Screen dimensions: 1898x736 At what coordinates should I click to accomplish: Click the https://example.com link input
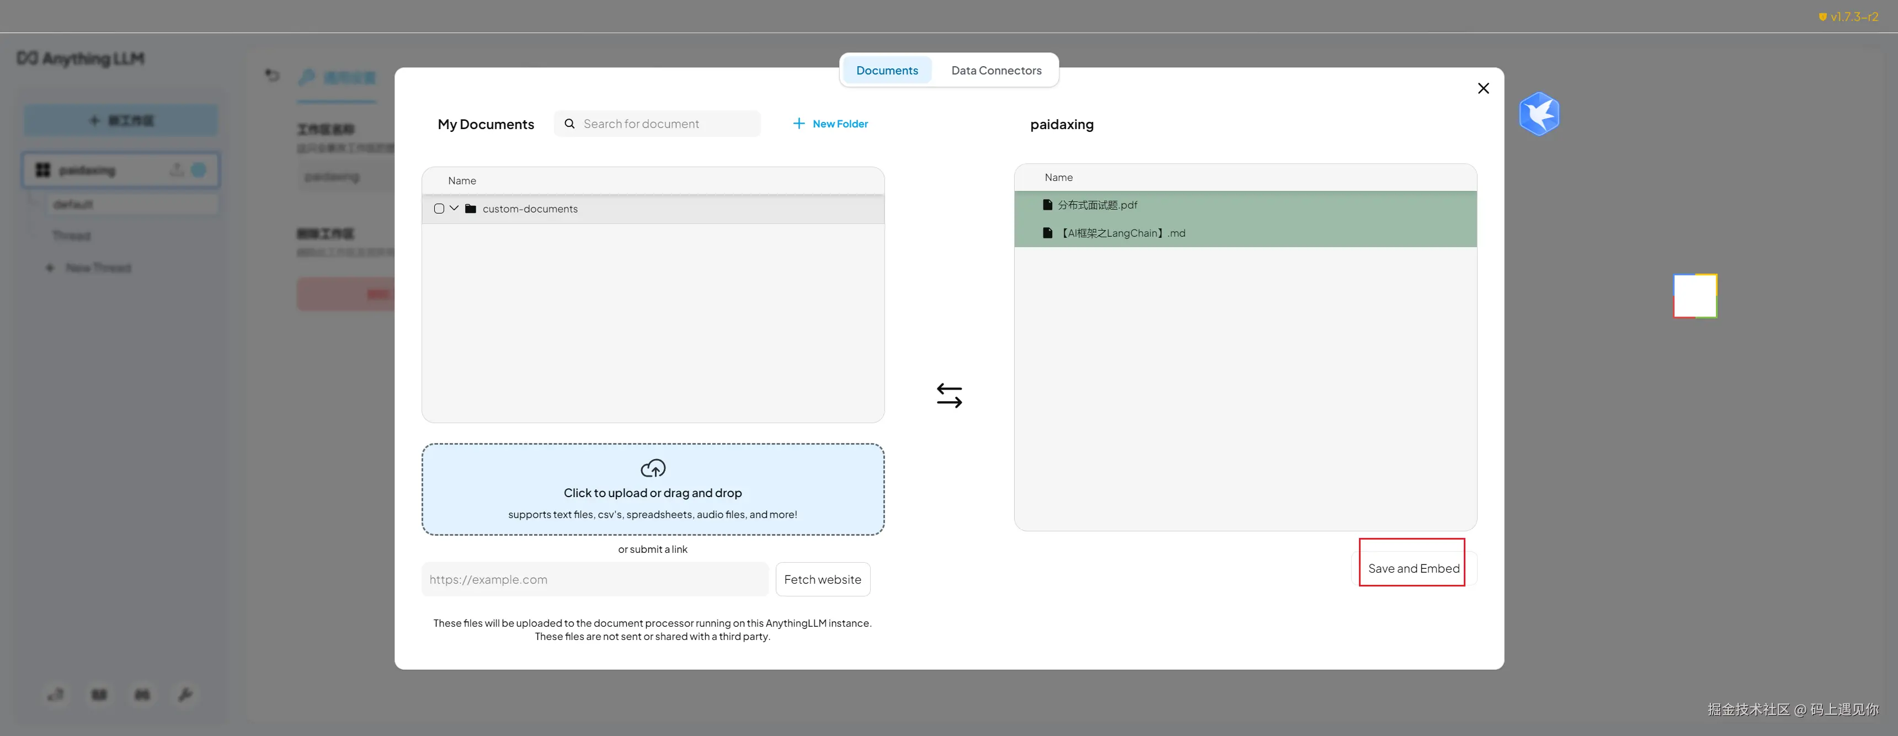[x=595, y=580]
